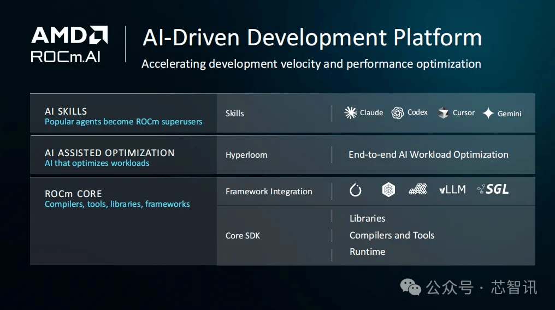
Task: Click the PyTorch flame logo
Action: [x=356, y=190]
